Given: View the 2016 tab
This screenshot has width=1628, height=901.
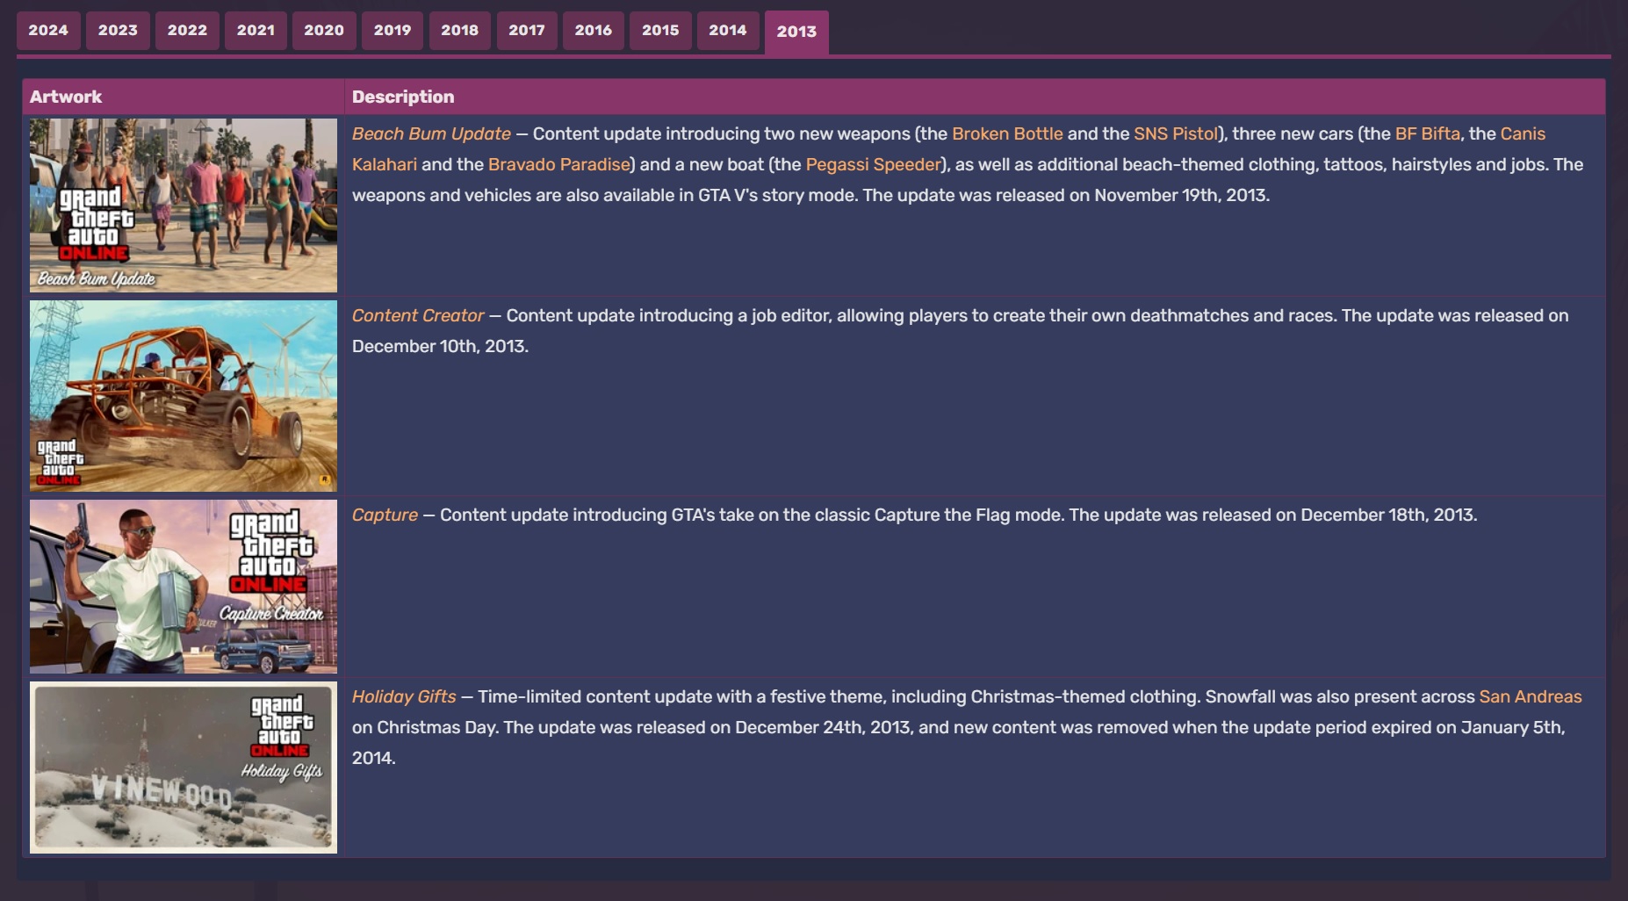Looking at the screenshot, I should coord(594,31).
